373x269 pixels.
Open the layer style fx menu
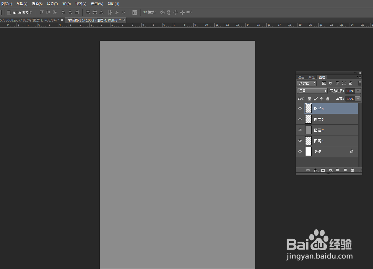316,170
